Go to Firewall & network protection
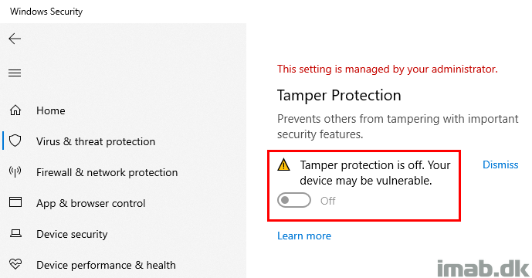The width and height of the screenshot is (532, 278). click(107, 172)
